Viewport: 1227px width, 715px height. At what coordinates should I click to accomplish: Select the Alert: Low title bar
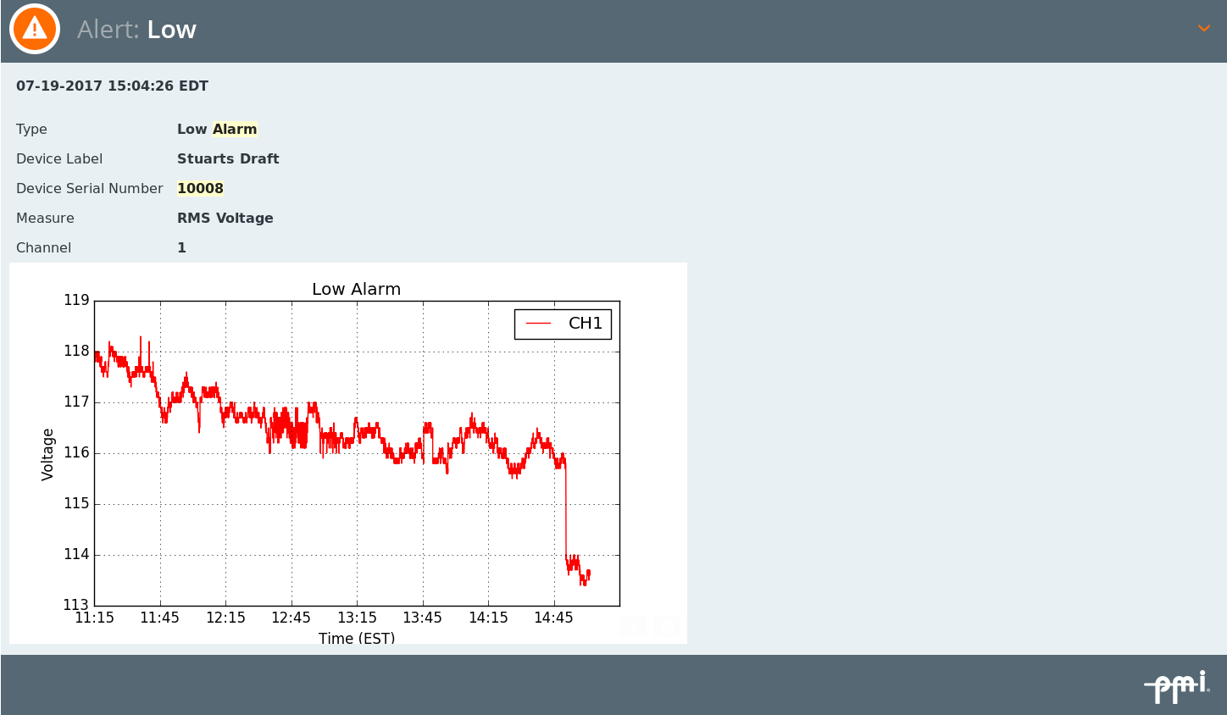point(137,28)
